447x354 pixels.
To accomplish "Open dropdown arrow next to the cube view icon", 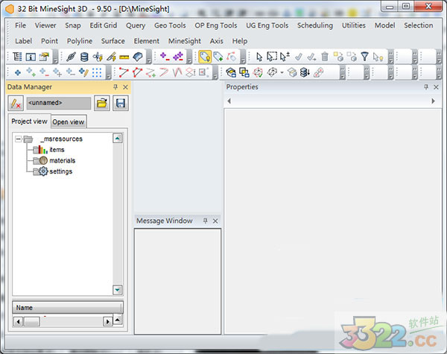I will pos(282,73).
